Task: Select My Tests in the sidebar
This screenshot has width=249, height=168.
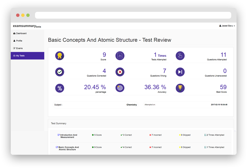Action: pyautogui.click(x=21, y=56)
